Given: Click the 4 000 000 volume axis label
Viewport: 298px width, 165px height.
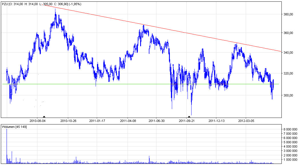Looking at the screenshot, I should (290, 146).
